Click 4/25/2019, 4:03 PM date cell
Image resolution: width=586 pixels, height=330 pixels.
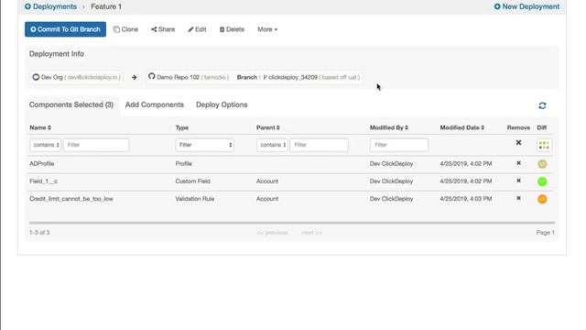(466, 199)
